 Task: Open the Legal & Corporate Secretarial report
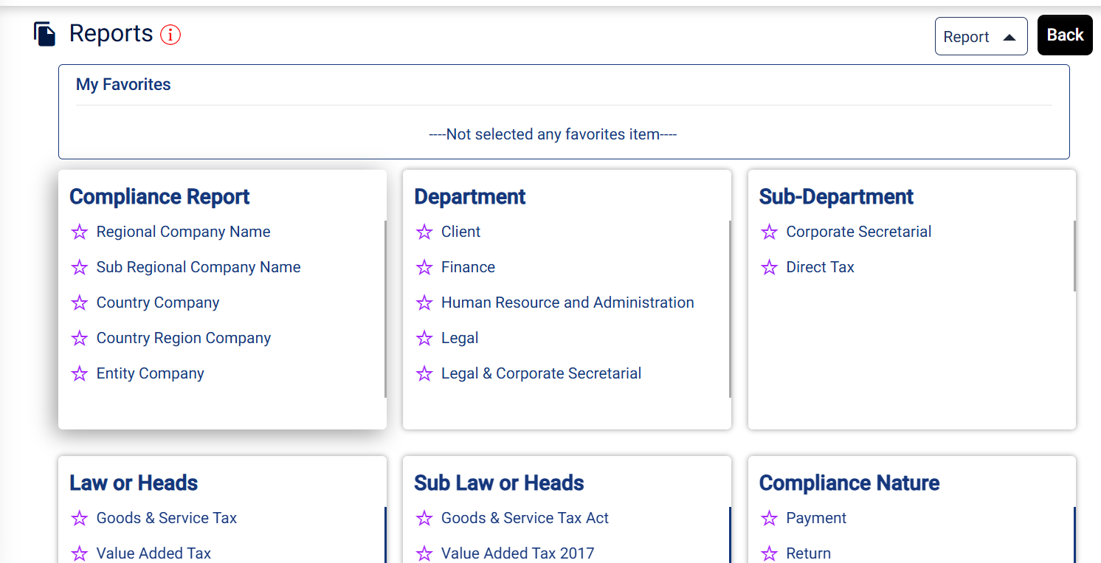coord(541,373)
